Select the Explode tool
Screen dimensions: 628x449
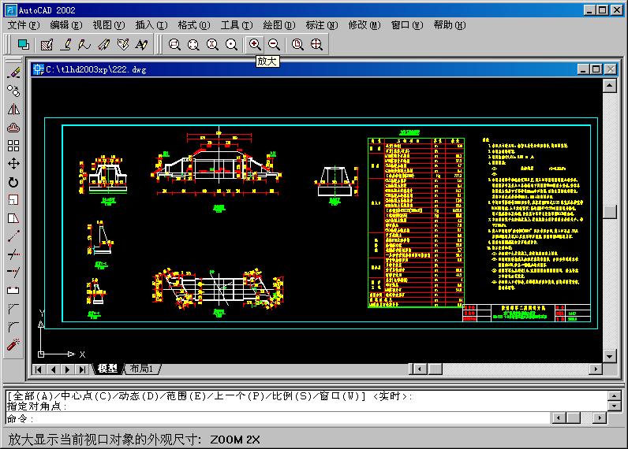[x=13, y=345]
